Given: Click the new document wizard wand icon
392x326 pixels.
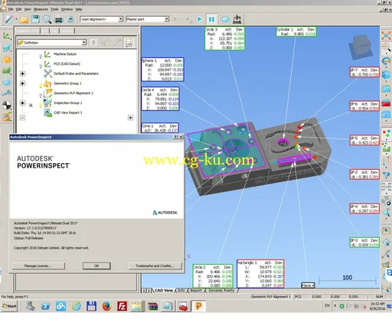Looking at the screenshot, I should (x=8, y=19).
